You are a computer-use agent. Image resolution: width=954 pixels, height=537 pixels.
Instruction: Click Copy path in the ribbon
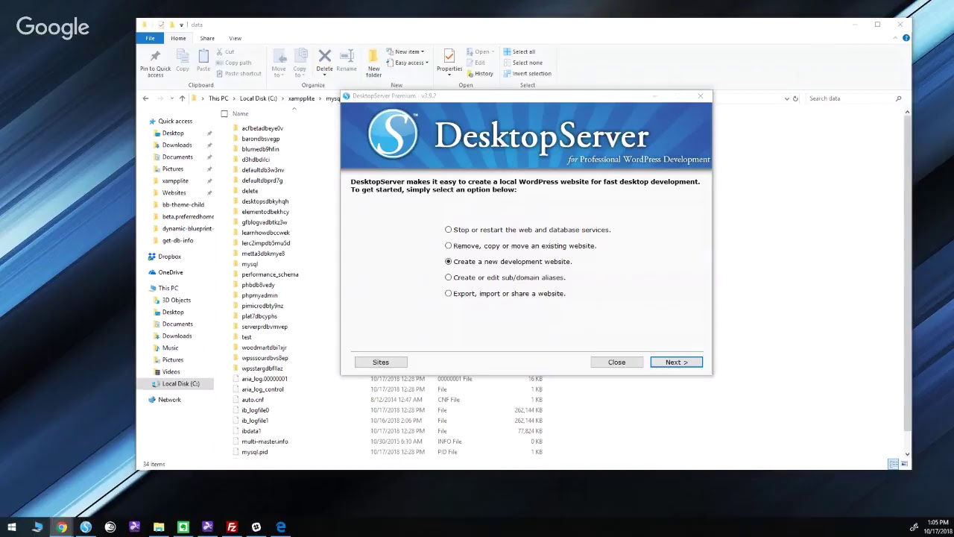(x=234, y=63)
